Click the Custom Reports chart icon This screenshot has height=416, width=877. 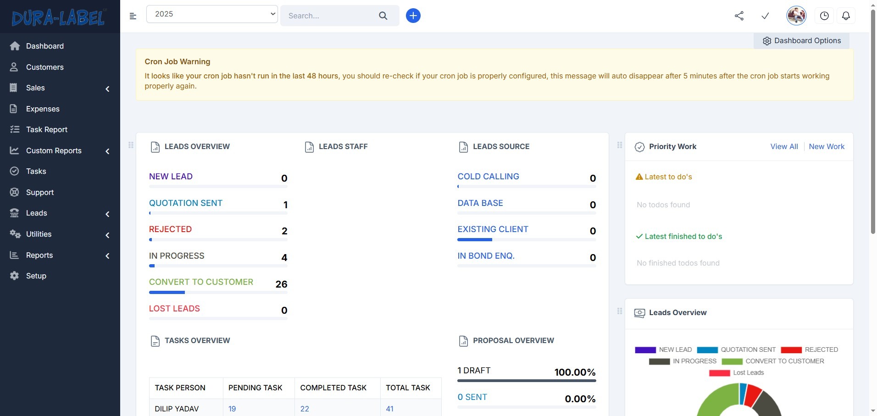click(15, 150)
